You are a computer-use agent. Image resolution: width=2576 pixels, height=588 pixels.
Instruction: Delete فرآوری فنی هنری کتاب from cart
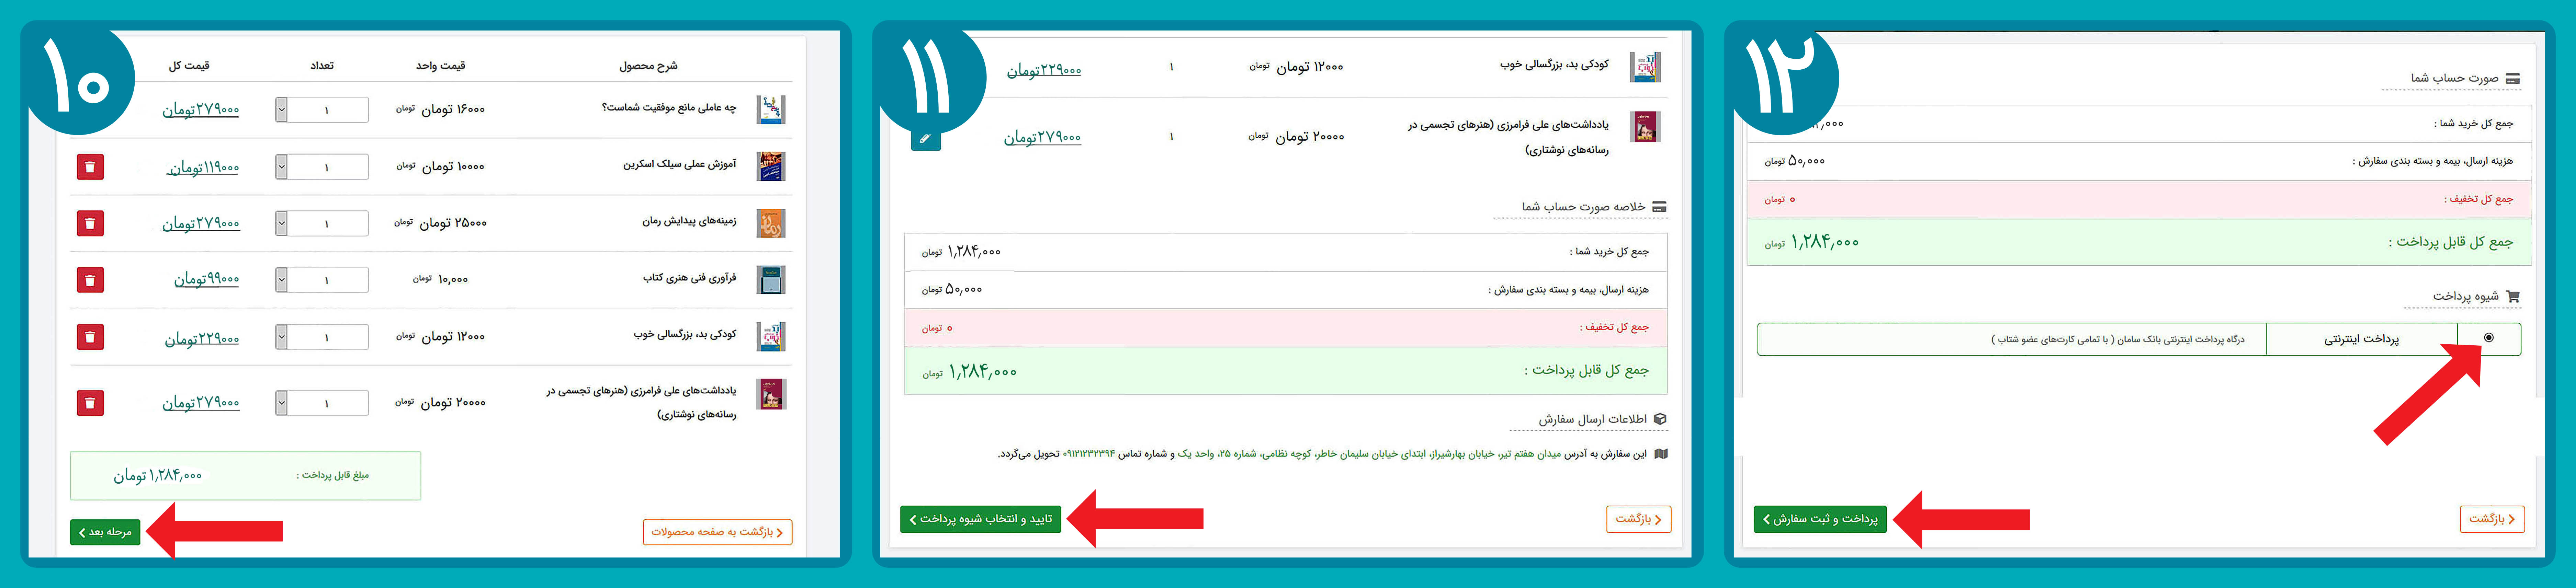click(x=90, y=280)
